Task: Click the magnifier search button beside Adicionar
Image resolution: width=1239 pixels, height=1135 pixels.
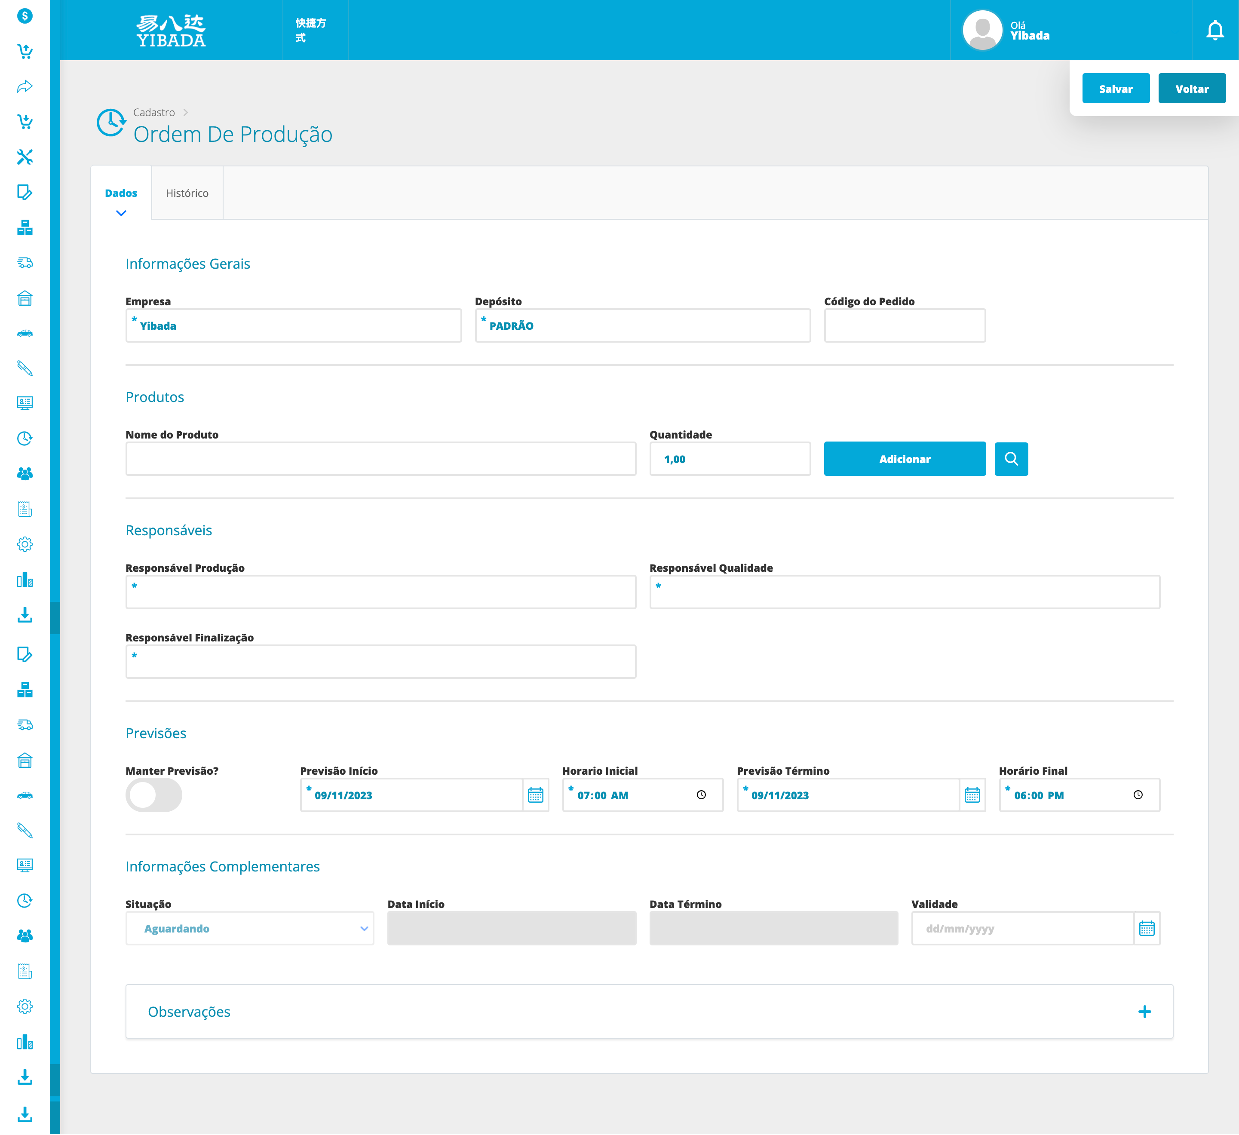Action: click(1011, 459)
